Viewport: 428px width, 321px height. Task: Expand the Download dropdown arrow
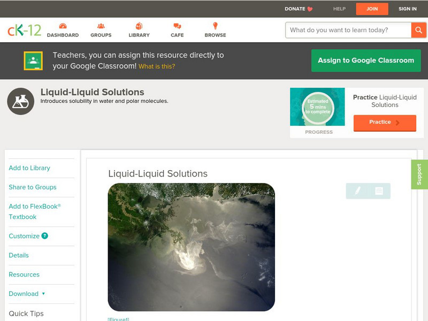point(43,294)
